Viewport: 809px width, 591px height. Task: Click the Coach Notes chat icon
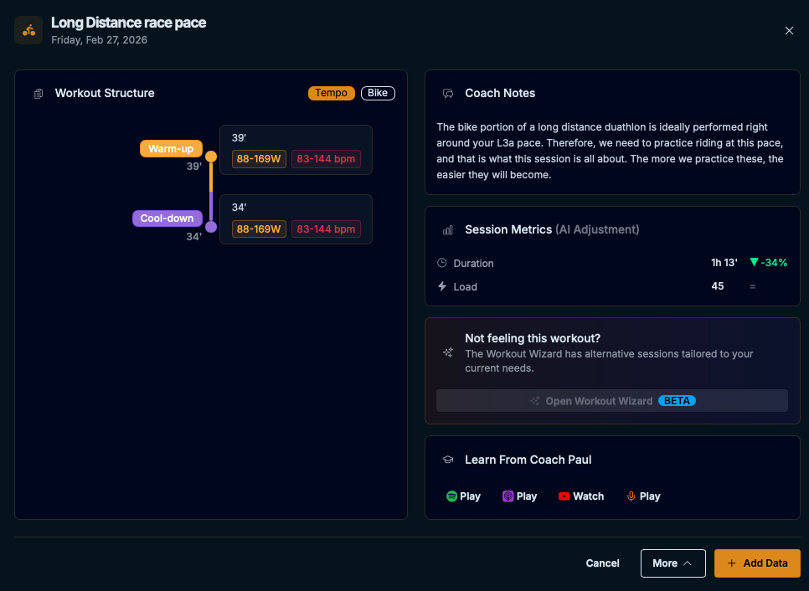click(448, 94)
